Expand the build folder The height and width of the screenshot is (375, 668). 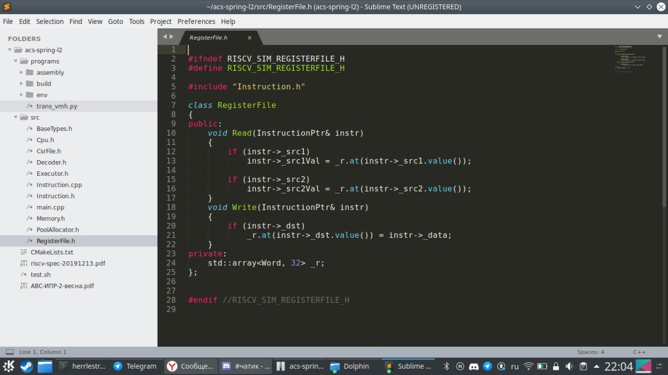(21, 83)
